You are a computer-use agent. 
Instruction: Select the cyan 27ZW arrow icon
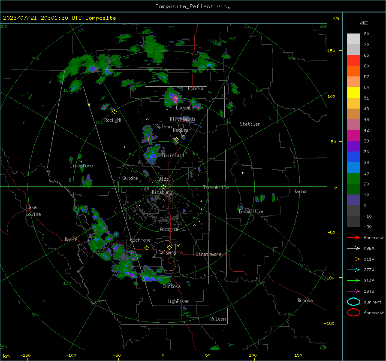tap(353, 270)
